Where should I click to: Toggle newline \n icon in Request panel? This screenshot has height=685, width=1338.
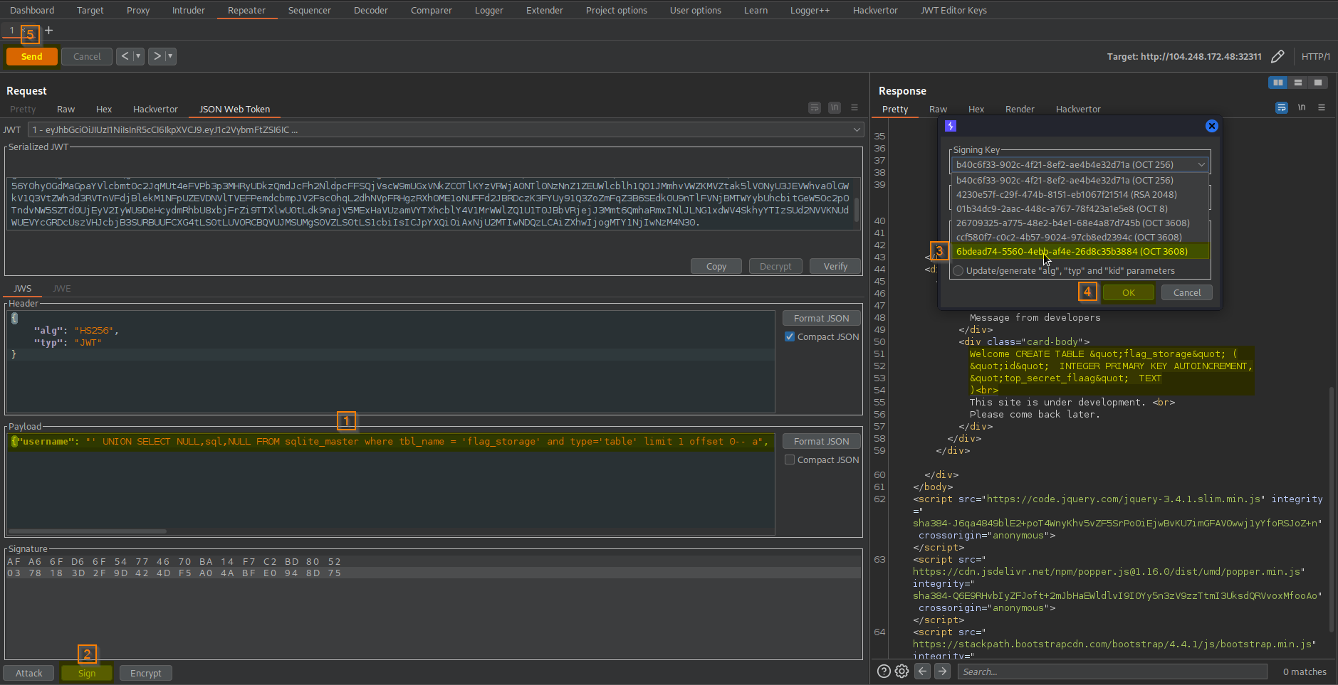835,107
